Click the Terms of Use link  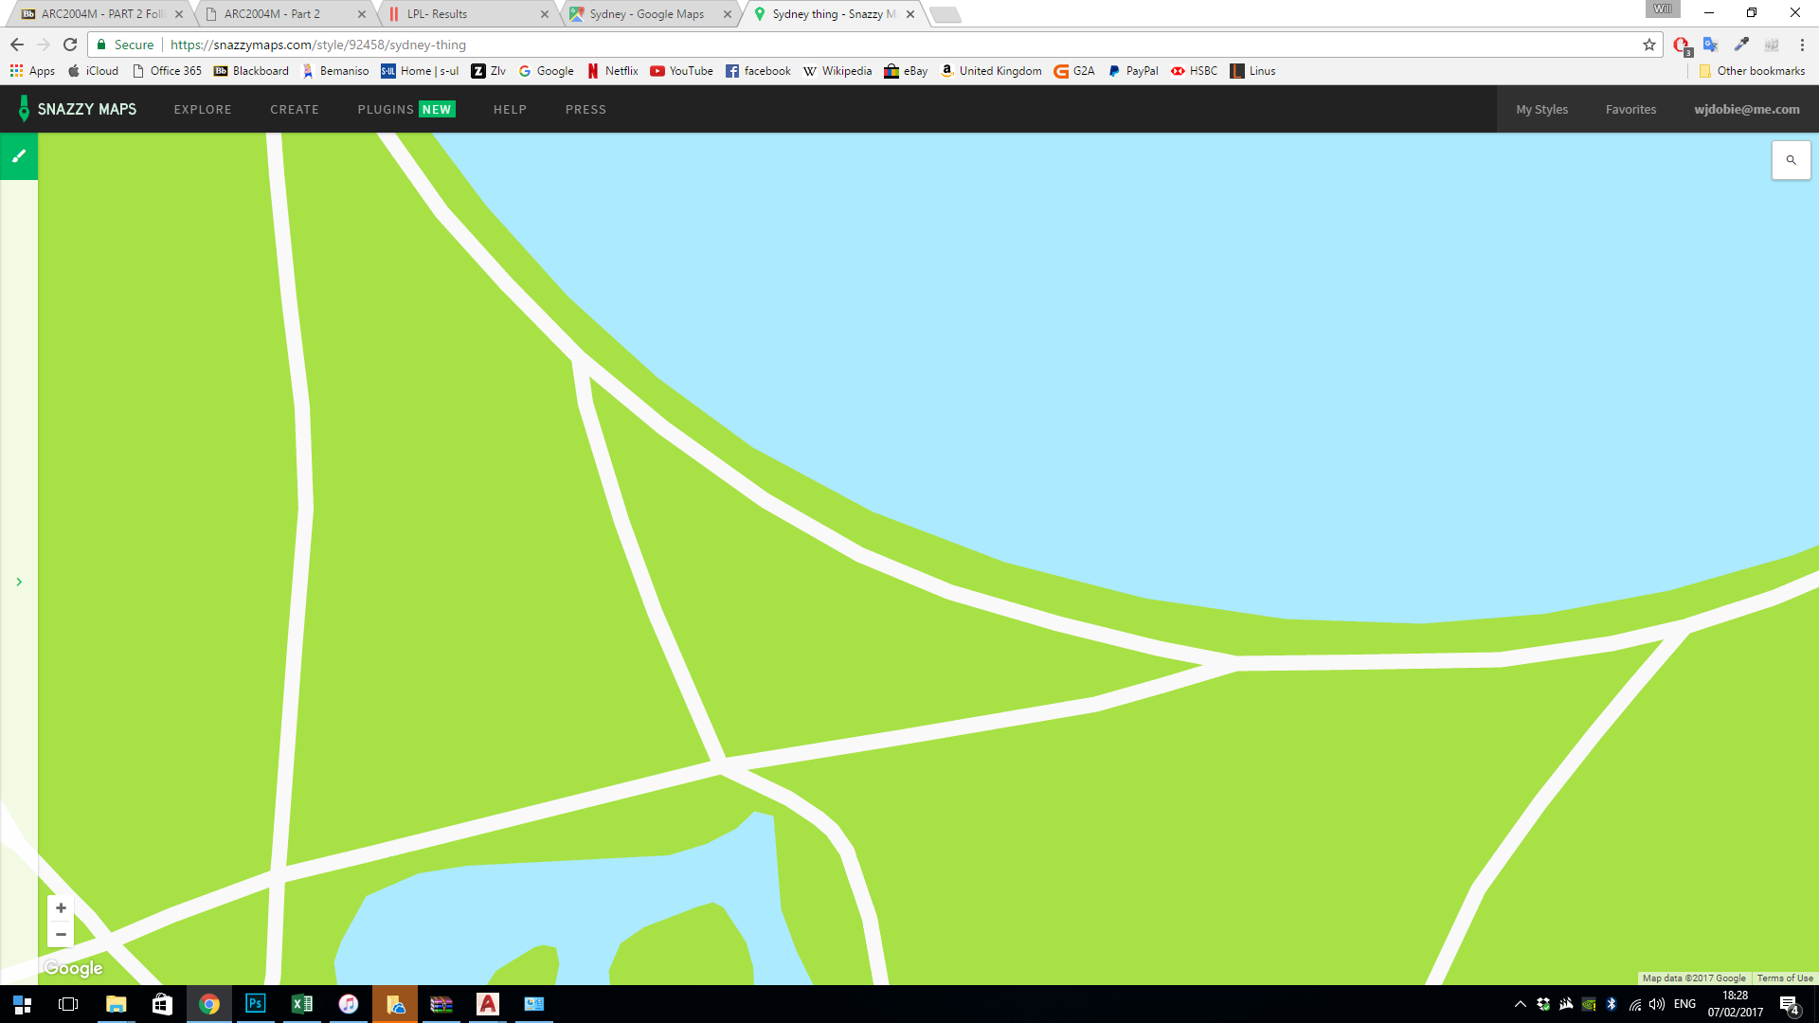1785,978
